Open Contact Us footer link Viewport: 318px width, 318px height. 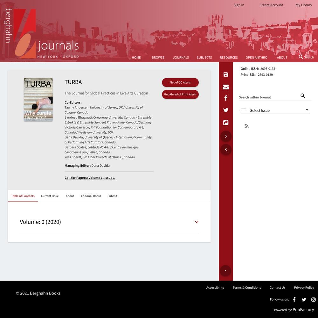point(277,287)
